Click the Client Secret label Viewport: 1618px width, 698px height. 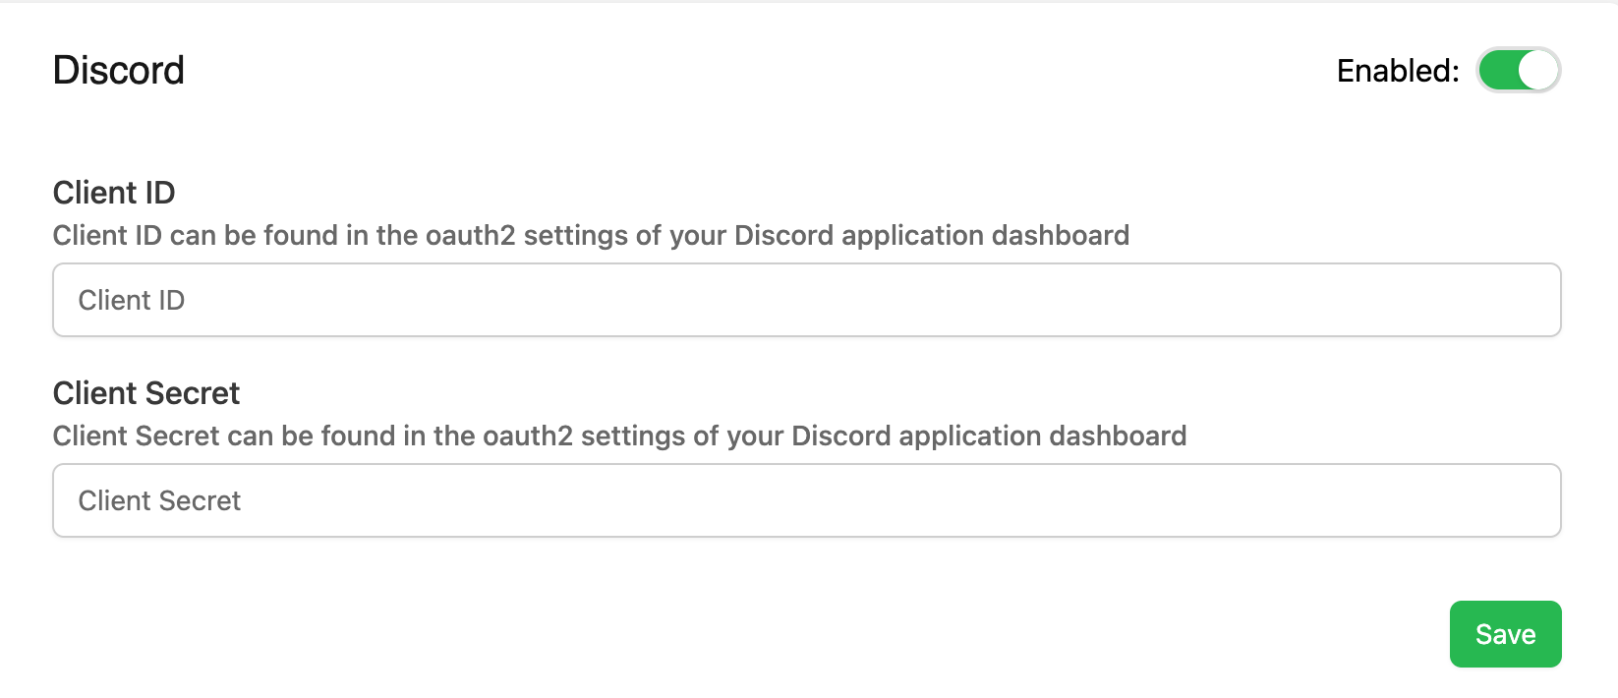(145, 393)
